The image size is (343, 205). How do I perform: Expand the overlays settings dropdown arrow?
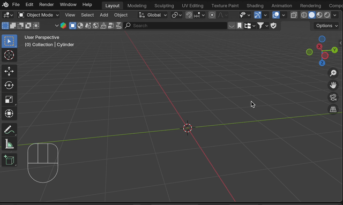coord(284,15)
